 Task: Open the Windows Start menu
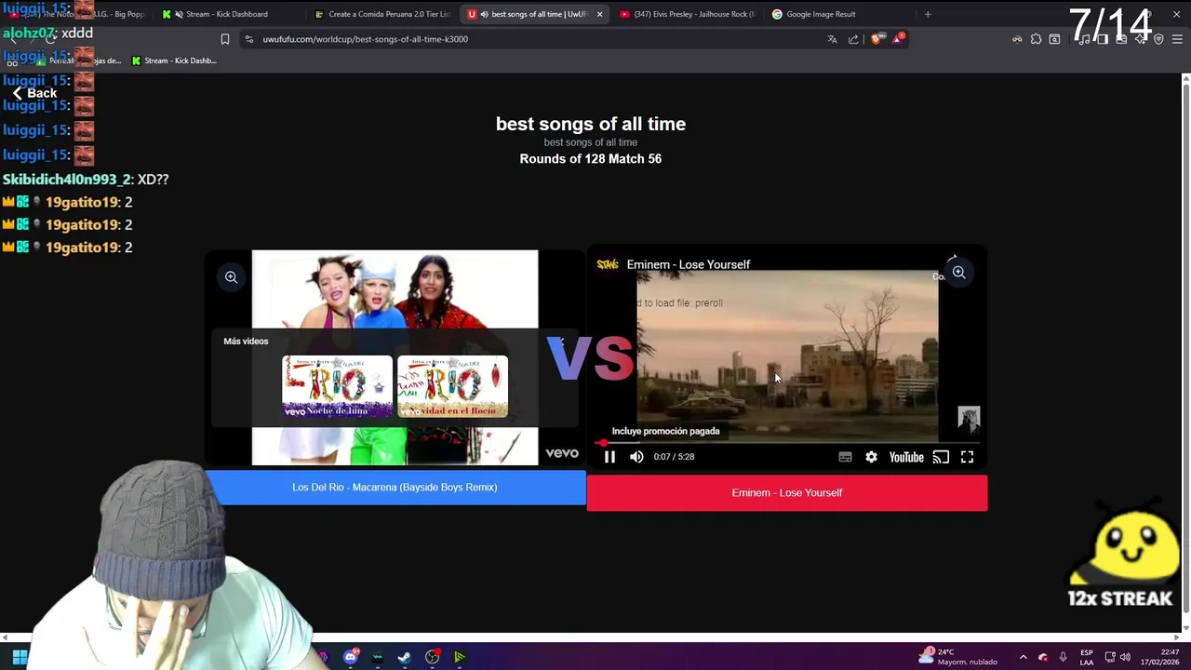pyautogui.click(x=20, y=657)
